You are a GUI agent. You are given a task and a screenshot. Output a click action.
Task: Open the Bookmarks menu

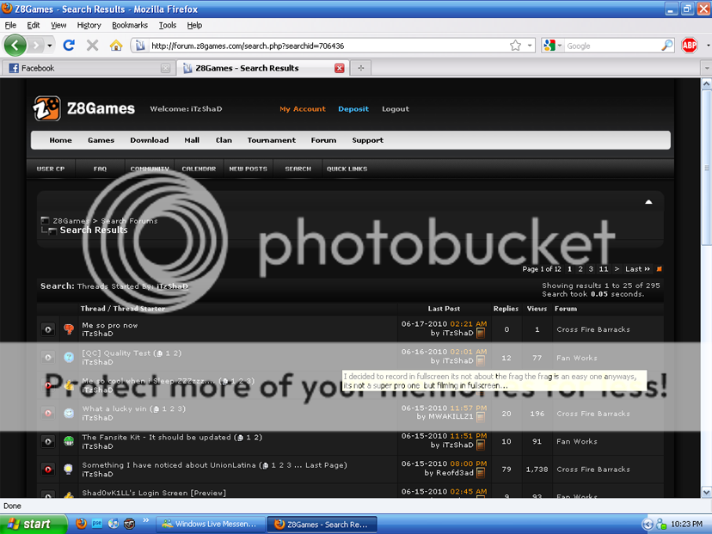[x=129, y=26]
